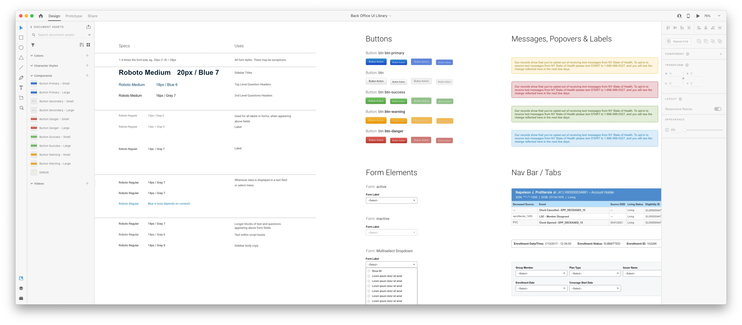Add a new Character Style
Screen dimensions: 742x325
(87, 65)
